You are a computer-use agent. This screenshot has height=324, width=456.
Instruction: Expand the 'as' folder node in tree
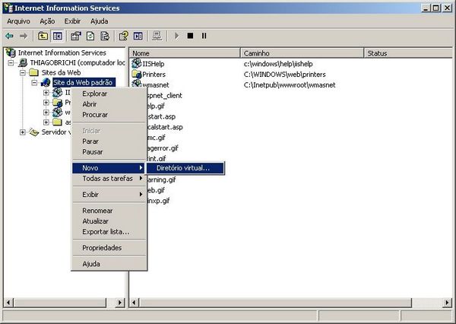(x=46, y=122)
